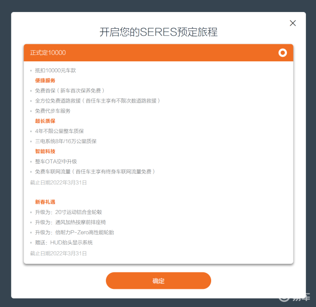Click 4年不限公里整车质保 item
316x307 pixels.
coord(60,131)
